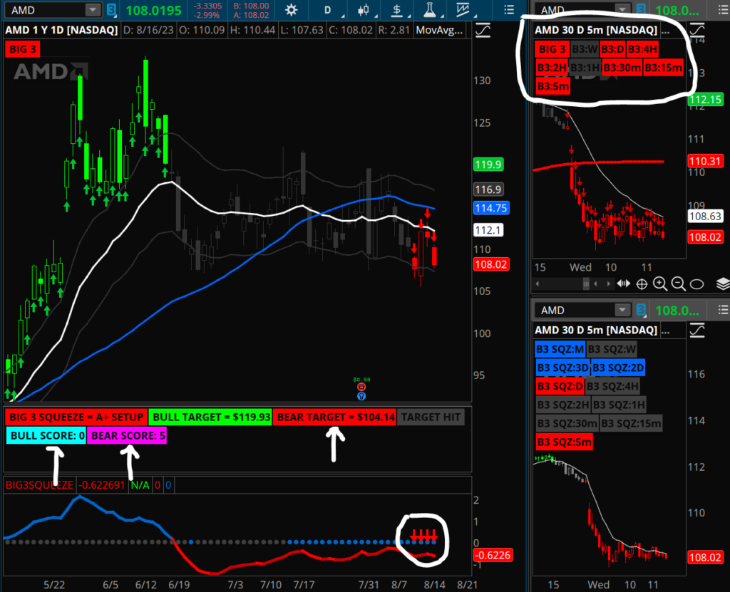The image size is (730, 592).
Task: Click the blue 114.75 price bubble
Action: click(491, 207)
